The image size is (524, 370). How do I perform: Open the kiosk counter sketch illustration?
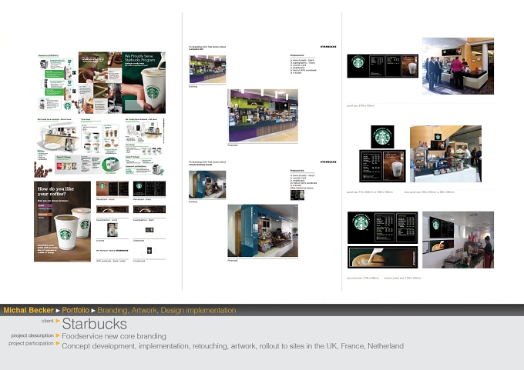[x=58, y=135]
